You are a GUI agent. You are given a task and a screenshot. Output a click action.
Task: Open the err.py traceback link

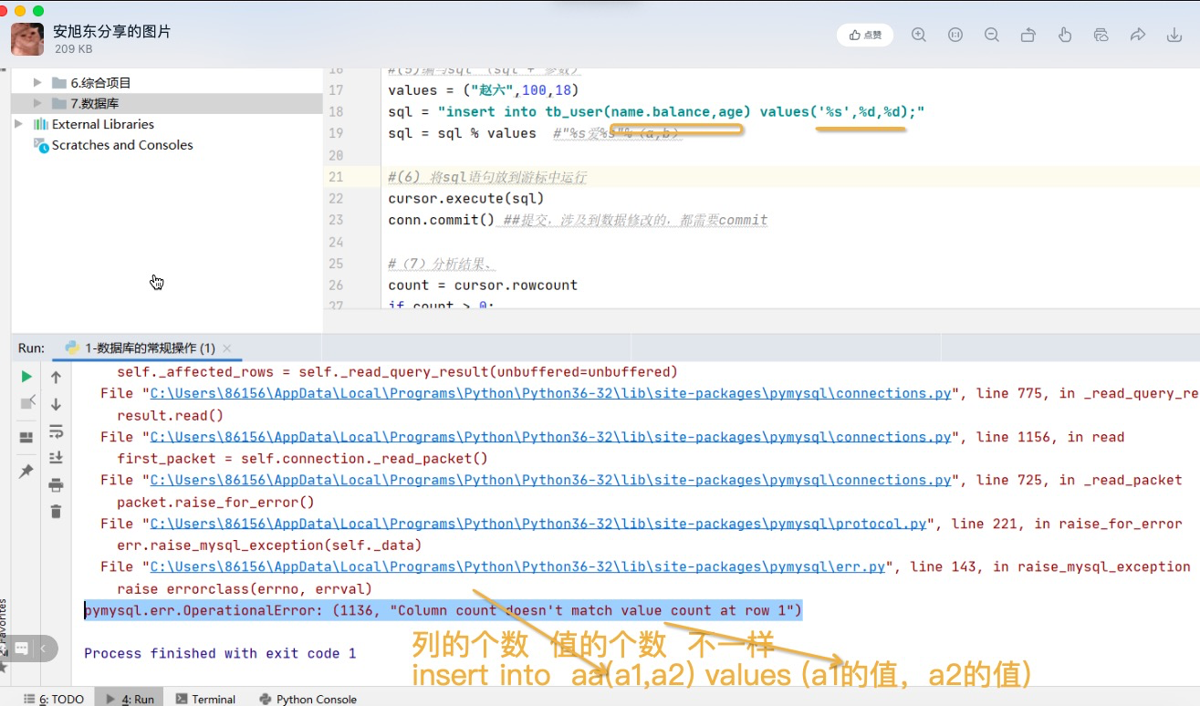point(517,567)
